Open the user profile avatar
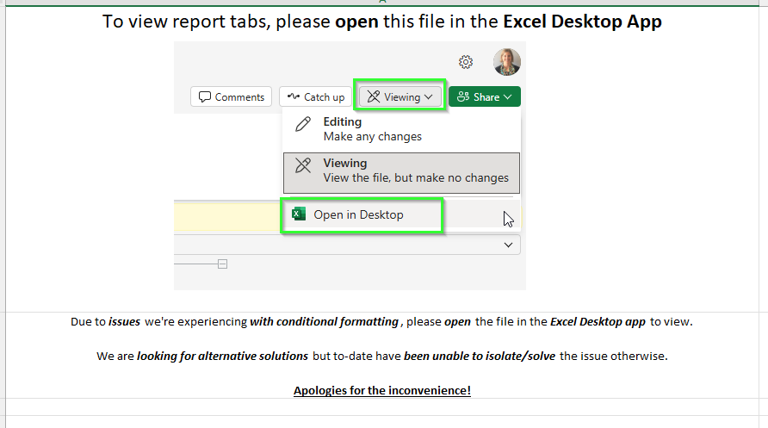768x428 pixels. 507,62
